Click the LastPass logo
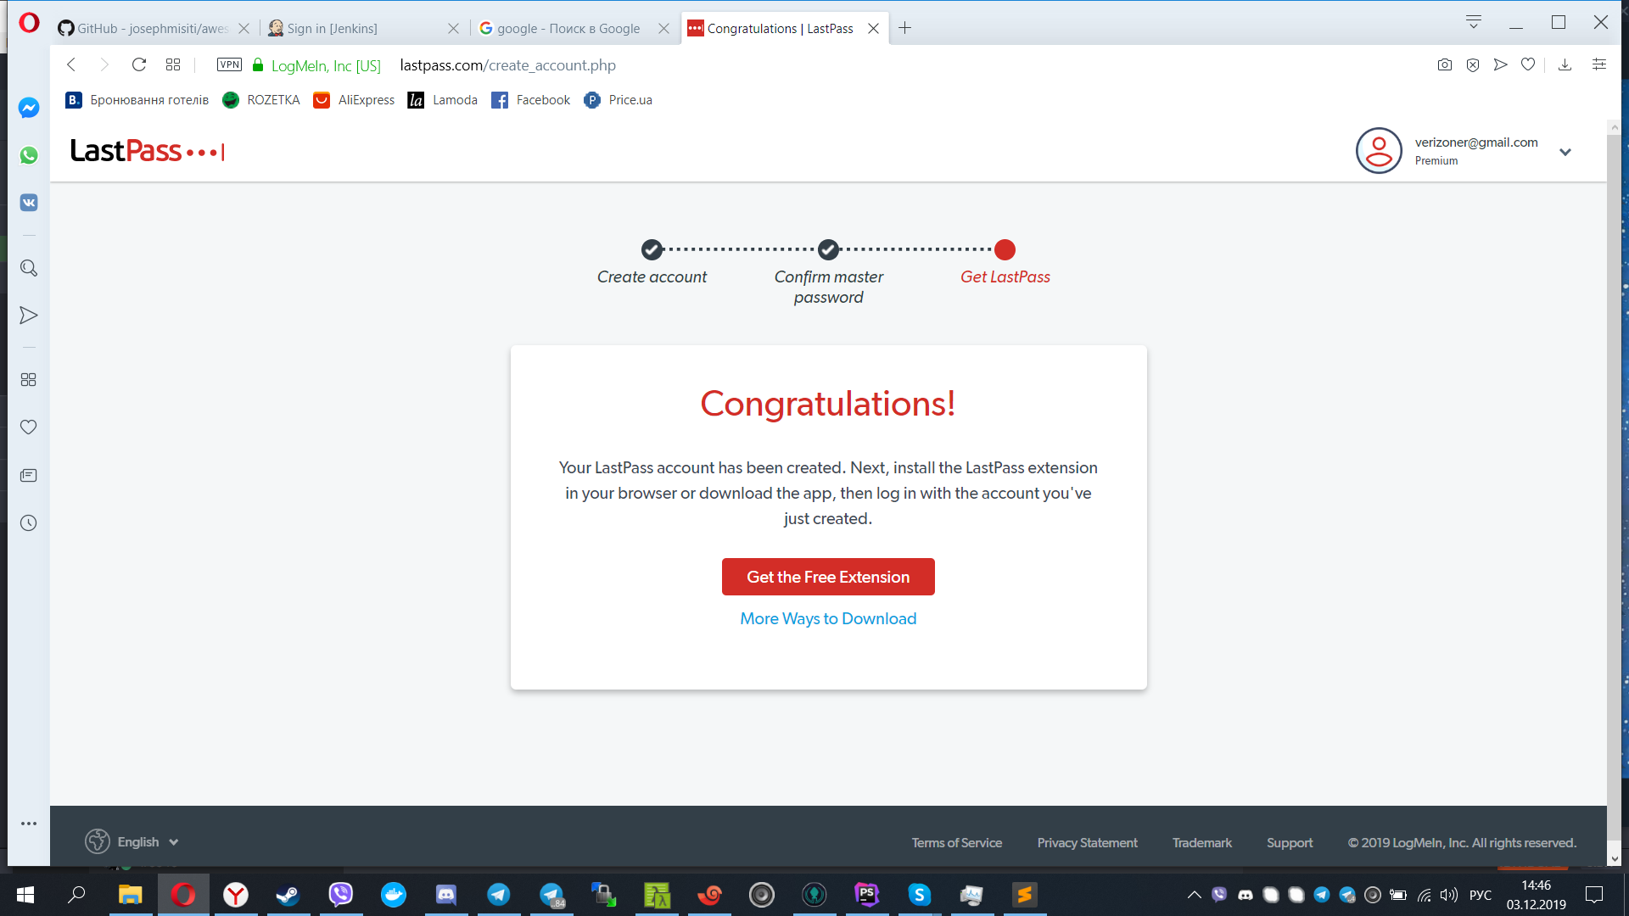The width and height of the screenshot is (1629, 916). (148, 151)
